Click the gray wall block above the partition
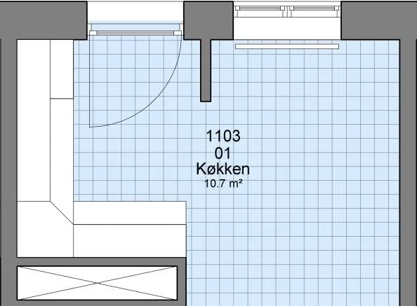The width and height of the screenshot is (417, 306). [x=208, y=20]
